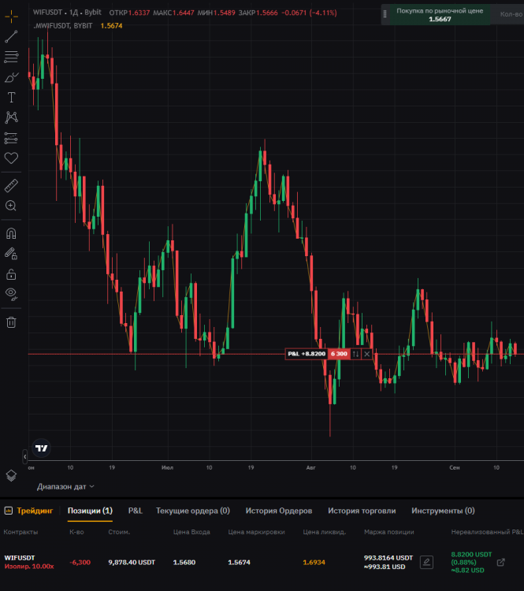
Task: Open the Текущие ордера tab
Action: point(192,511)
